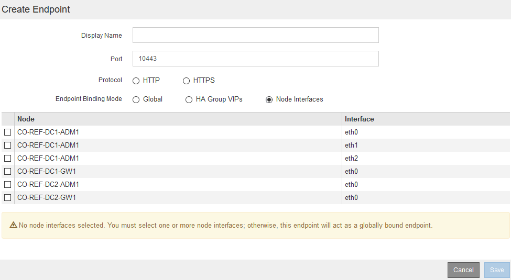Check the CO-REF-DC1-ADM1 eth1 checkbox

[x=8, y=145]
